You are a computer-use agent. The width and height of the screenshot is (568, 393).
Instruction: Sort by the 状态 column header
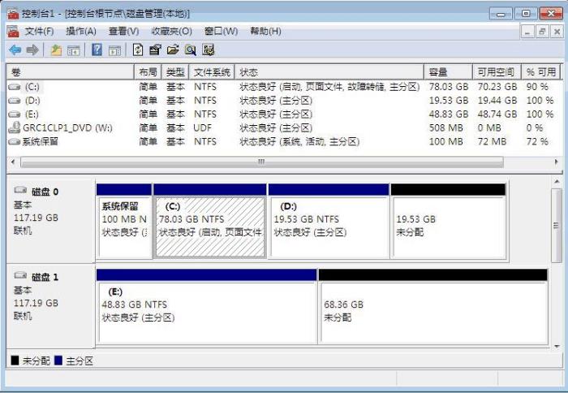click(329, 72)
